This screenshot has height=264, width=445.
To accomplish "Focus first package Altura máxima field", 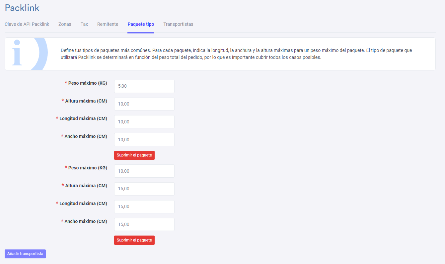I will click(x=144, y=104).
